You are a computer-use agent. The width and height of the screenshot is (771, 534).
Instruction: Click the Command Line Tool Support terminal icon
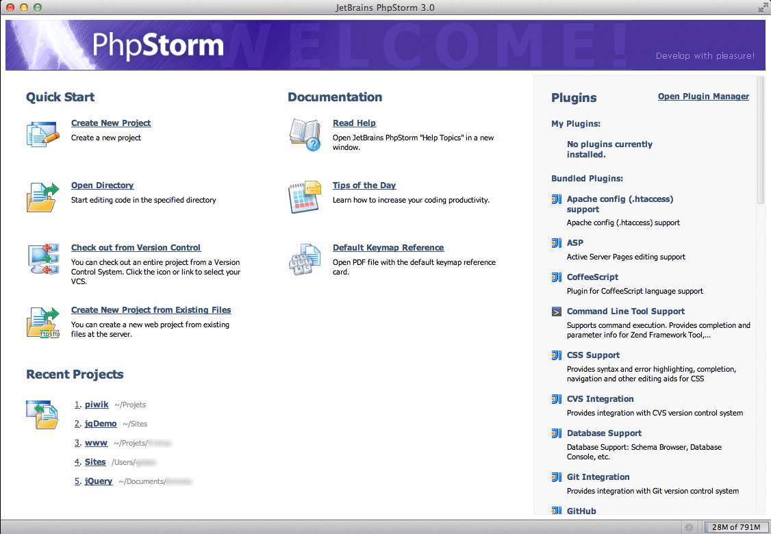click(x=556, y=311)
